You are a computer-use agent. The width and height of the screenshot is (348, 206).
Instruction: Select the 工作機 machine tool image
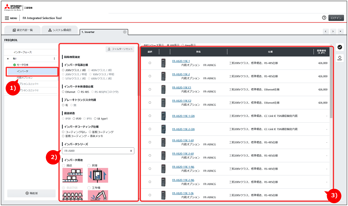(x=98, y=195)
